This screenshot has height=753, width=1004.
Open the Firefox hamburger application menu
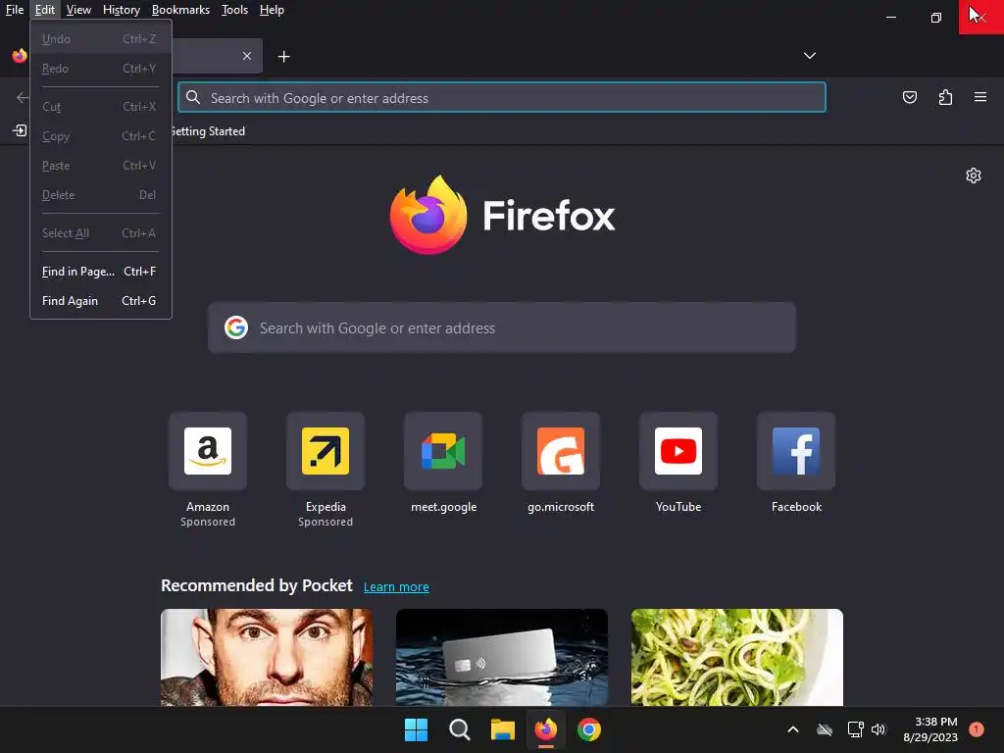(979, 97)
